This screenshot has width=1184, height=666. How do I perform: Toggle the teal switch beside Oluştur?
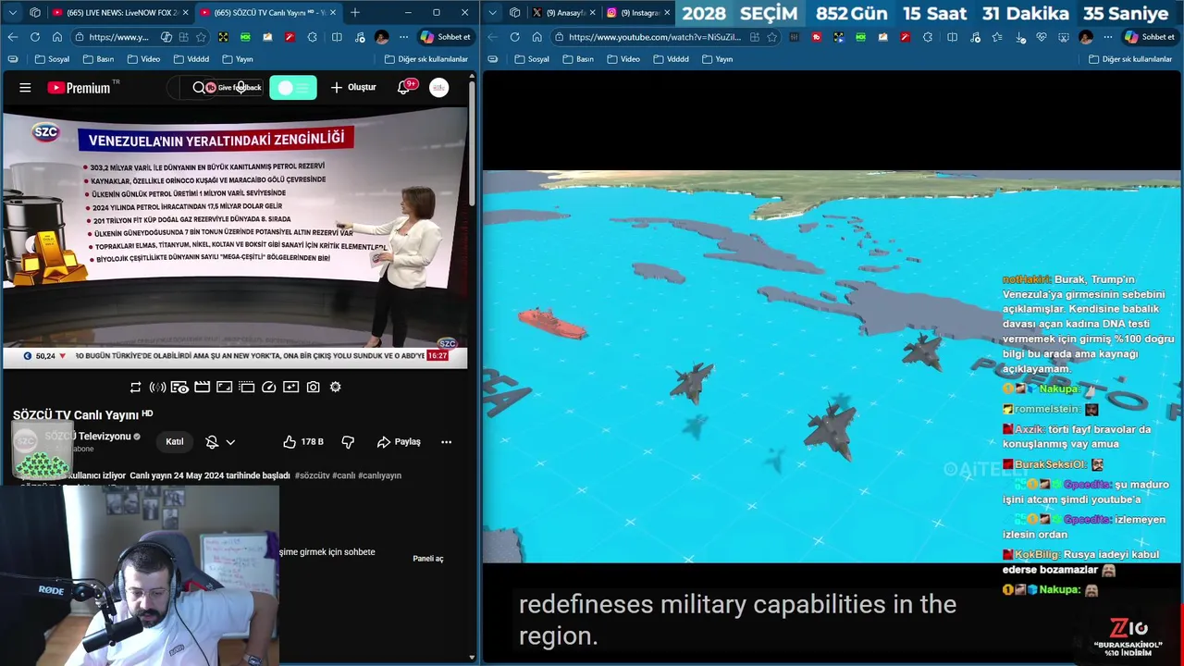pos(293,88)
